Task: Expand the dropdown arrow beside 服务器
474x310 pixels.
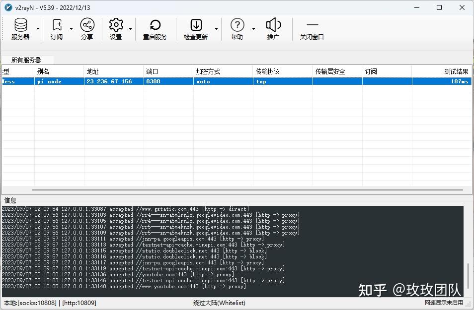Action: (x=38, y=29)
